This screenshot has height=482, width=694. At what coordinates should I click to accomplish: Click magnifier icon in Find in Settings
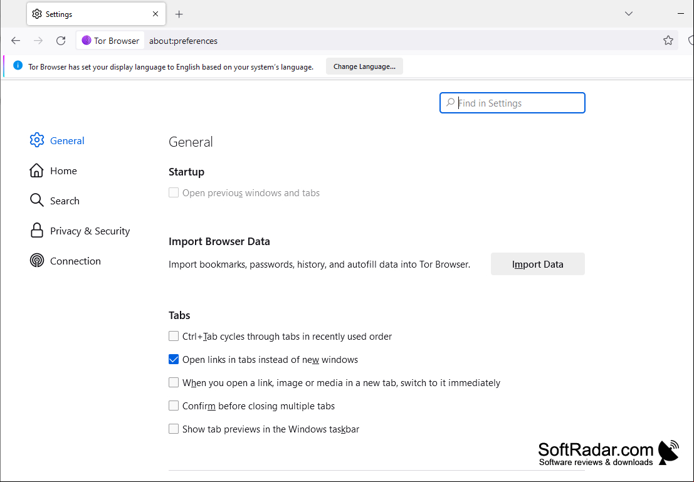(x=450, y=103)
